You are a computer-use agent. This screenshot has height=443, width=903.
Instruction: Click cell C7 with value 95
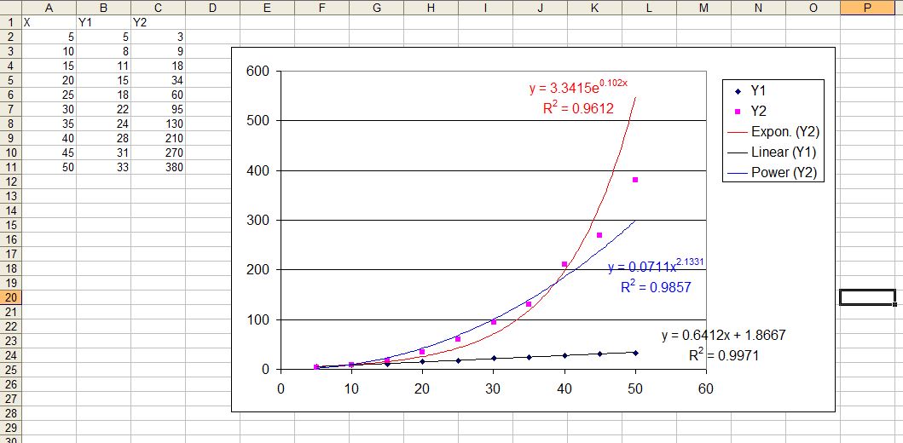[159, 109]
